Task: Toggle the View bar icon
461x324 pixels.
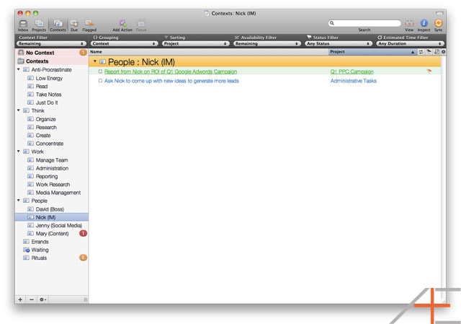Action: 409,26
